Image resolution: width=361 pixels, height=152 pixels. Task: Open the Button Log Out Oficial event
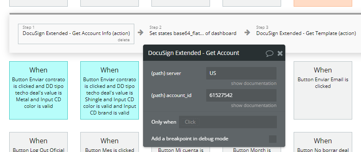pyautogui.click(x=38, y=142)
